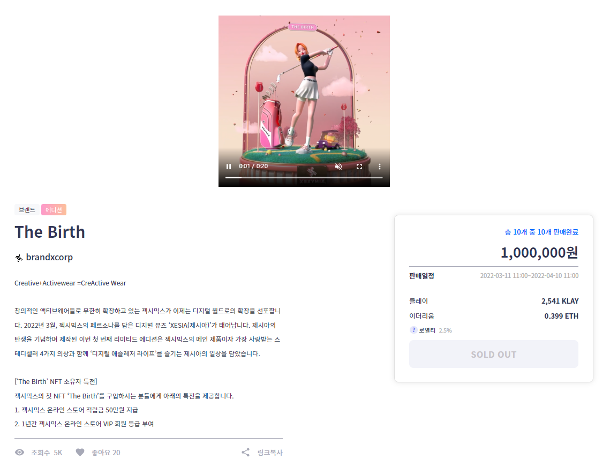Open the brandxcorp creator profile

click(x=49, y=257)
